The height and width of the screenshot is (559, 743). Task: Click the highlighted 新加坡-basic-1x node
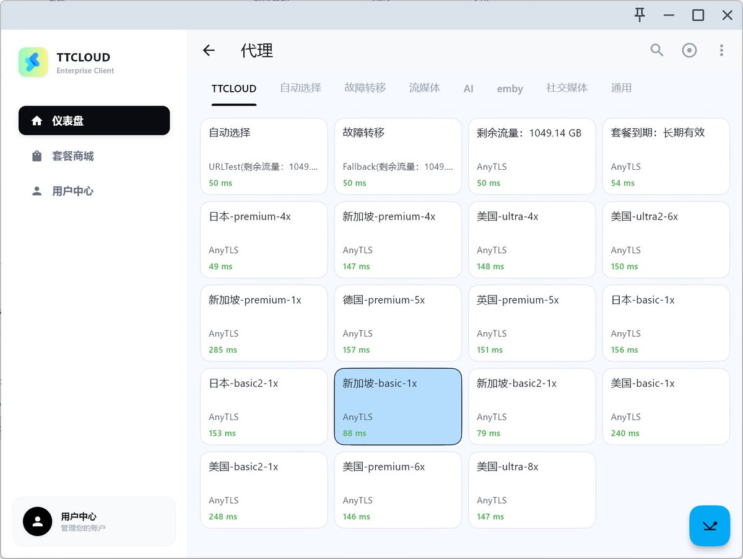(x=398, y=407)
